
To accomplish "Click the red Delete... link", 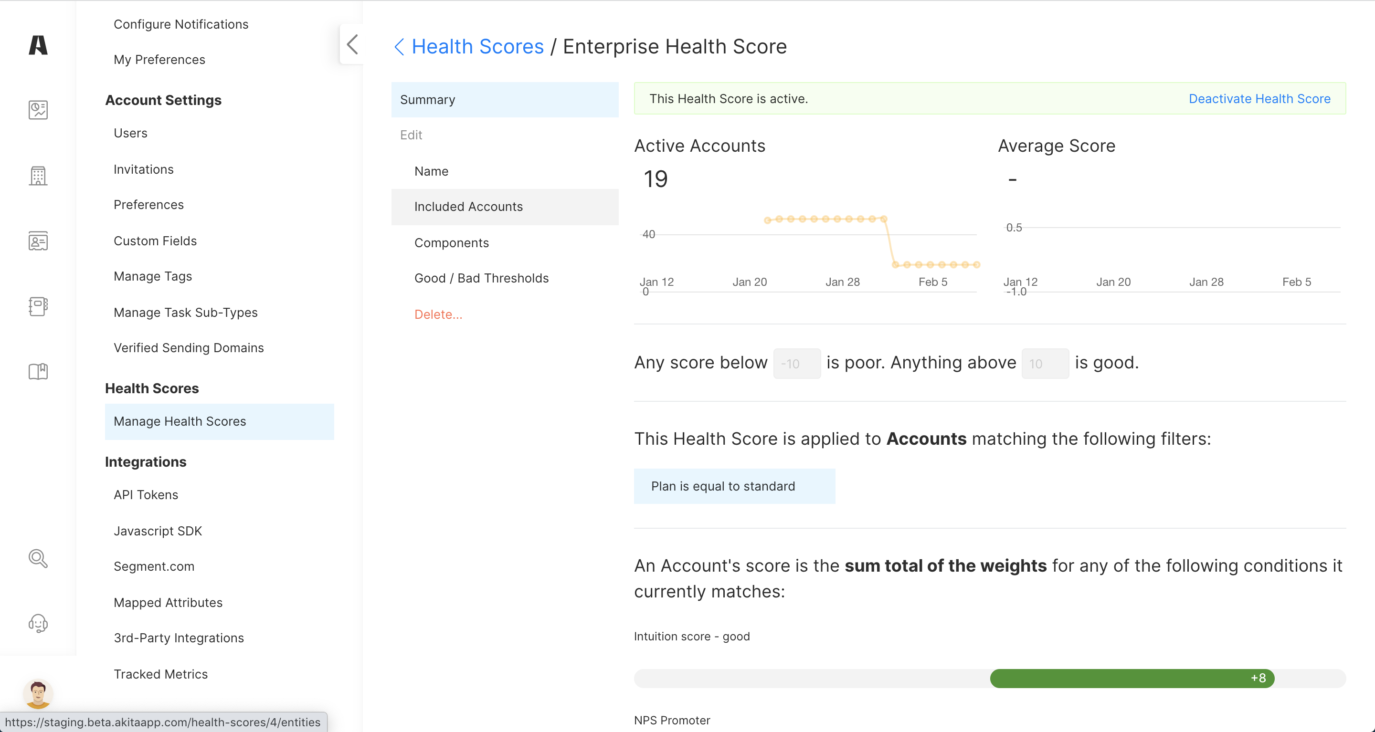I will [438, 314].
